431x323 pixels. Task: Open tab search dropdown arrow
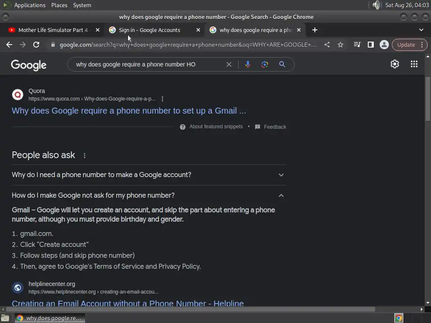point(421,30)
